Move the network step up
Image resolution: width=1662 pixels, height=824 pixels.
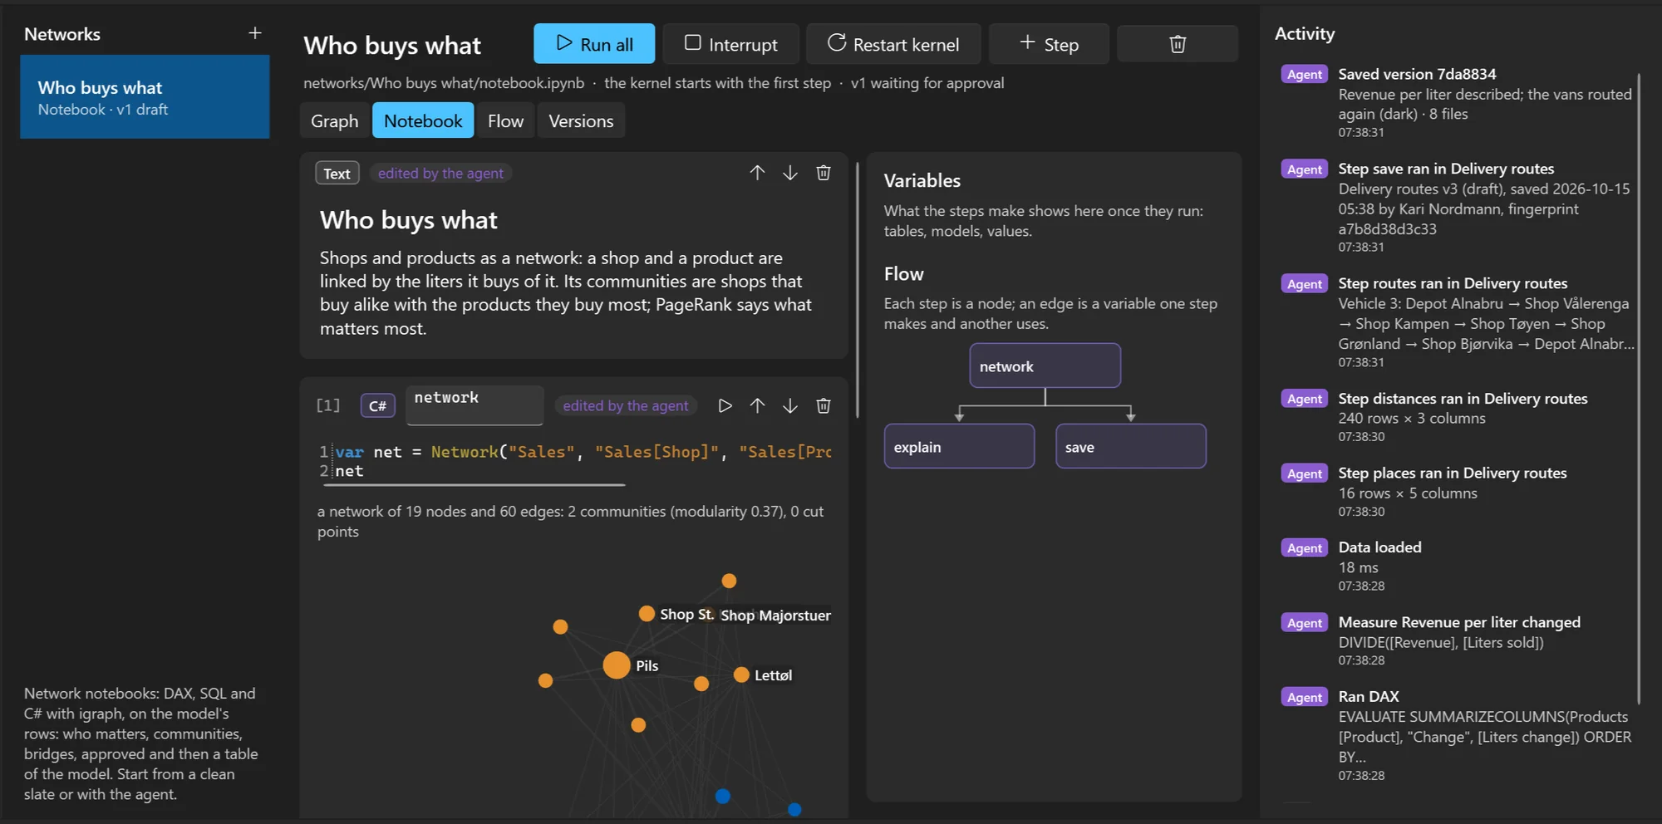[757, 405]
